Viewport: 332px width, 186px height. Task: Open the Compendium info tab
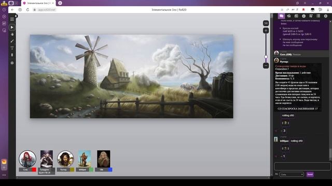click(303, 16)
